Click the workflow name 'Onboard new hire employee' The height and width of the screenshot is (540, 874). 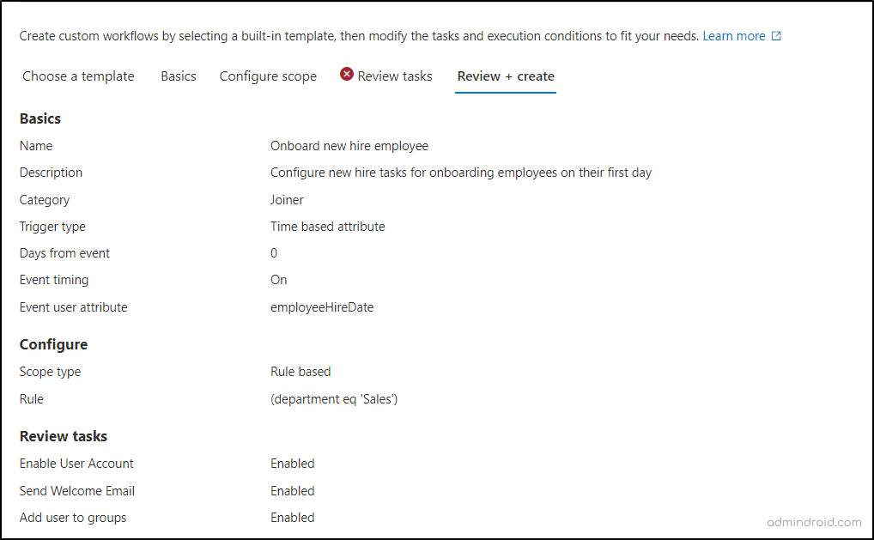[349, 146]
